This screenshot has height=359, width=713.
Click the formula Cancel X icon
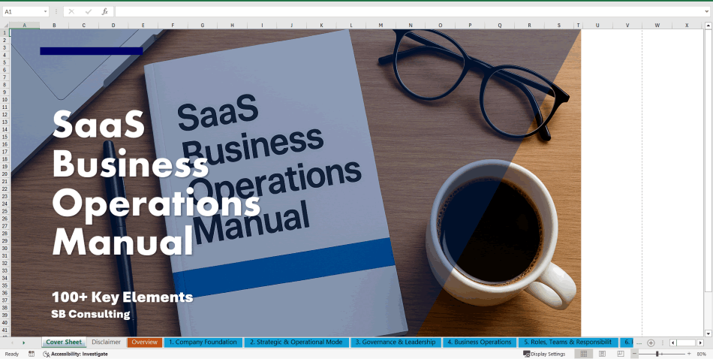71,11
